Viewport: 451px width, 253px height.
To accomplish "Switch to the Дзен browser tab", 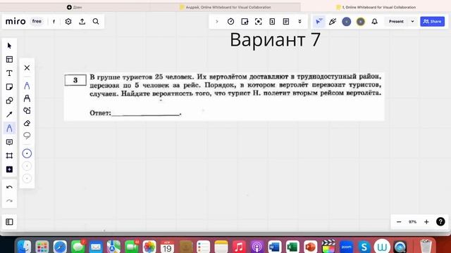I will coord(75,7).
